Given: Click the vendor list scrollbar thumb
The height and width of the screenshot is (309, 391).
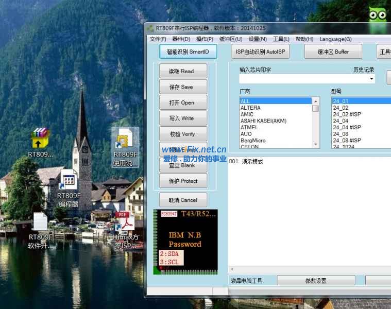Looking at the screenshot, I should pos(316,108).
